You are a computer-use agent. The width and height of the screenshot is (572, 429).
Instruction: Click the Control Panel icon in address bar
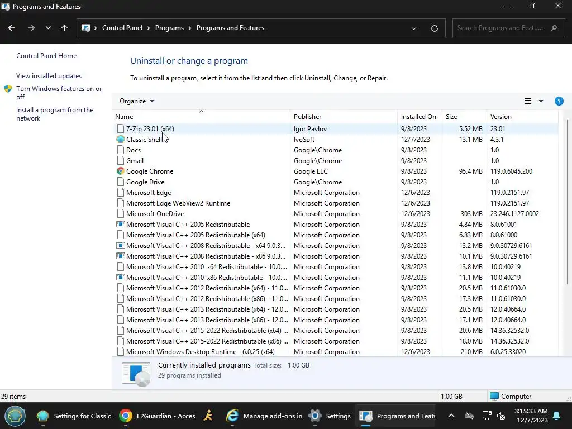click(86, 28)
